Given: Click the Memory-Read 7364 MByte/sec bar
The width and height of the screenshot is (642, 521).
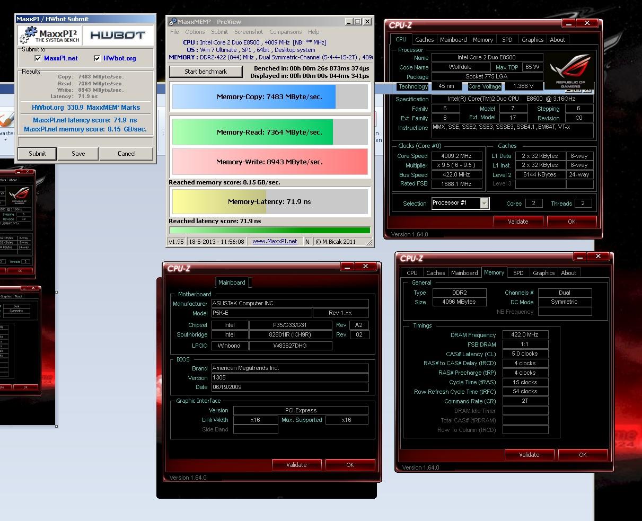Looking at the screenshot, I should [x=270, y=132].
